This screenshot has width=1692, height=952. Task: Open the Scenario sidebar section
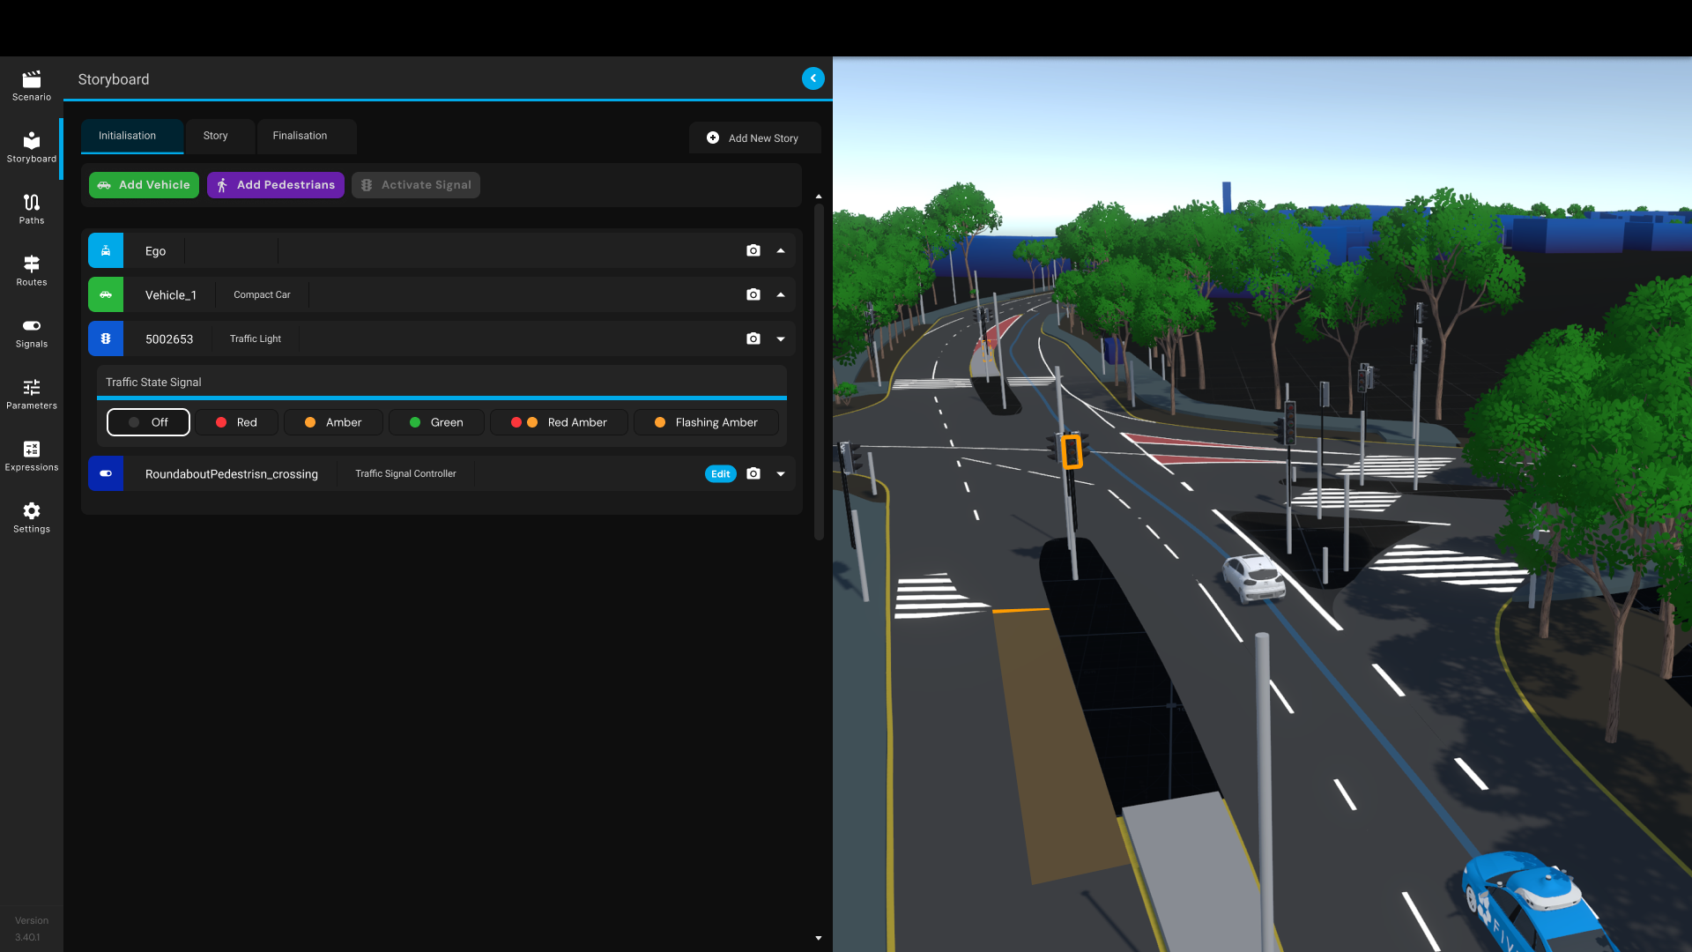(32, 86)
